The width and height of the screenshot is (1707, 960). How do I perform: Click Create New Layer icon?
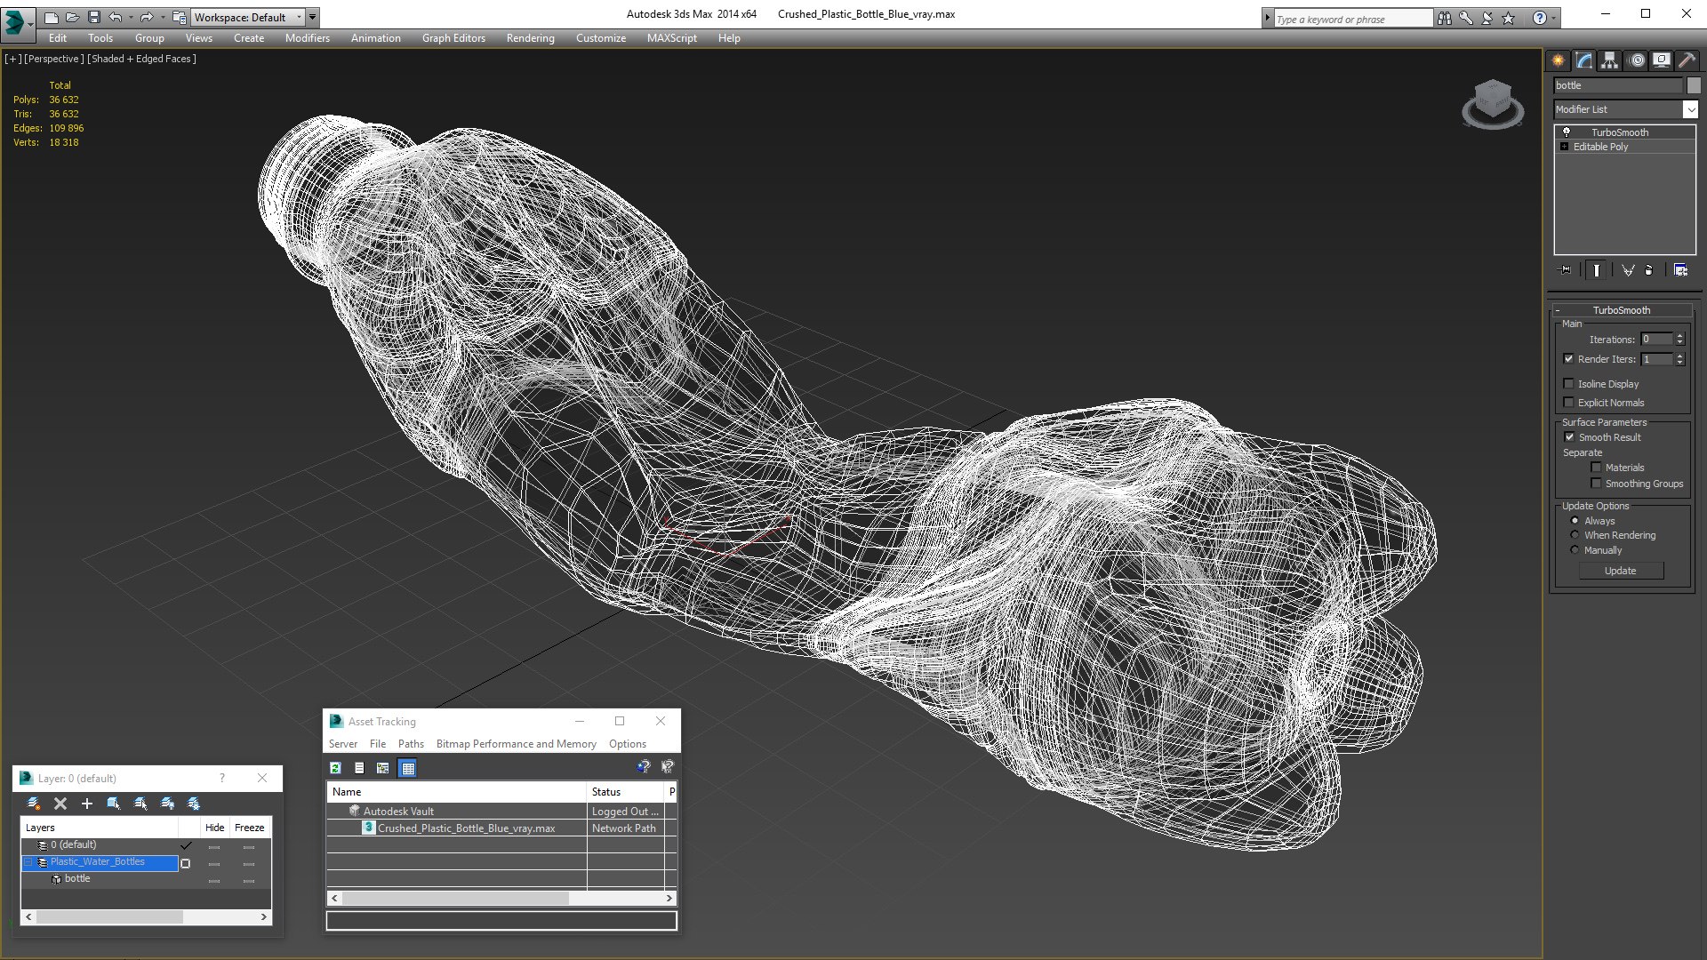[34, 804]
